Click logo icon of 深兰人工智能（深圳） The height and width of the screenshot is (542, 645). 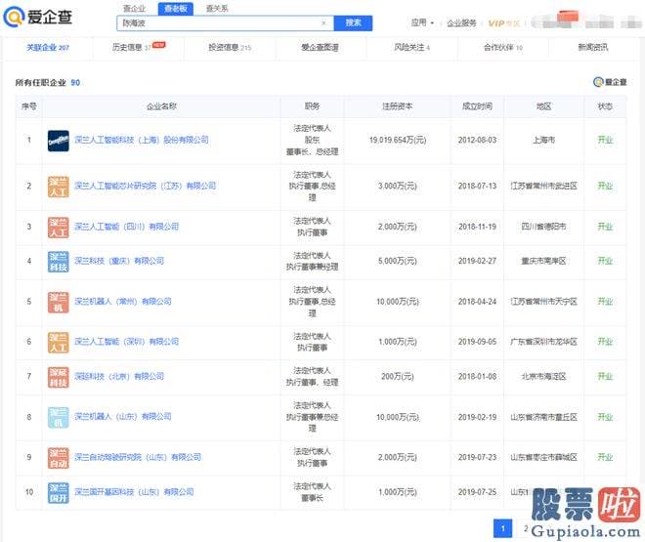tap(59, 343)
